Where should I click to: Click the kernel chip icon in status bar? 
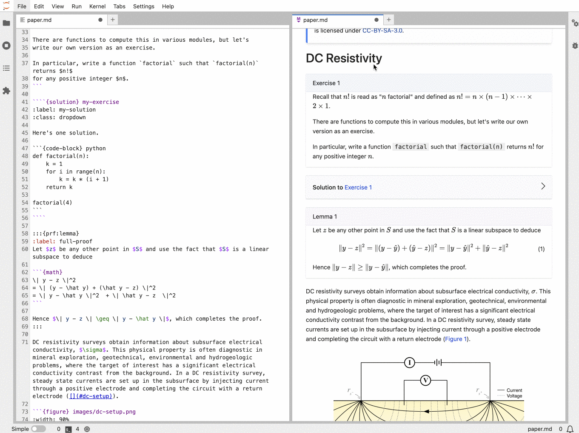(x=87, y=429)
